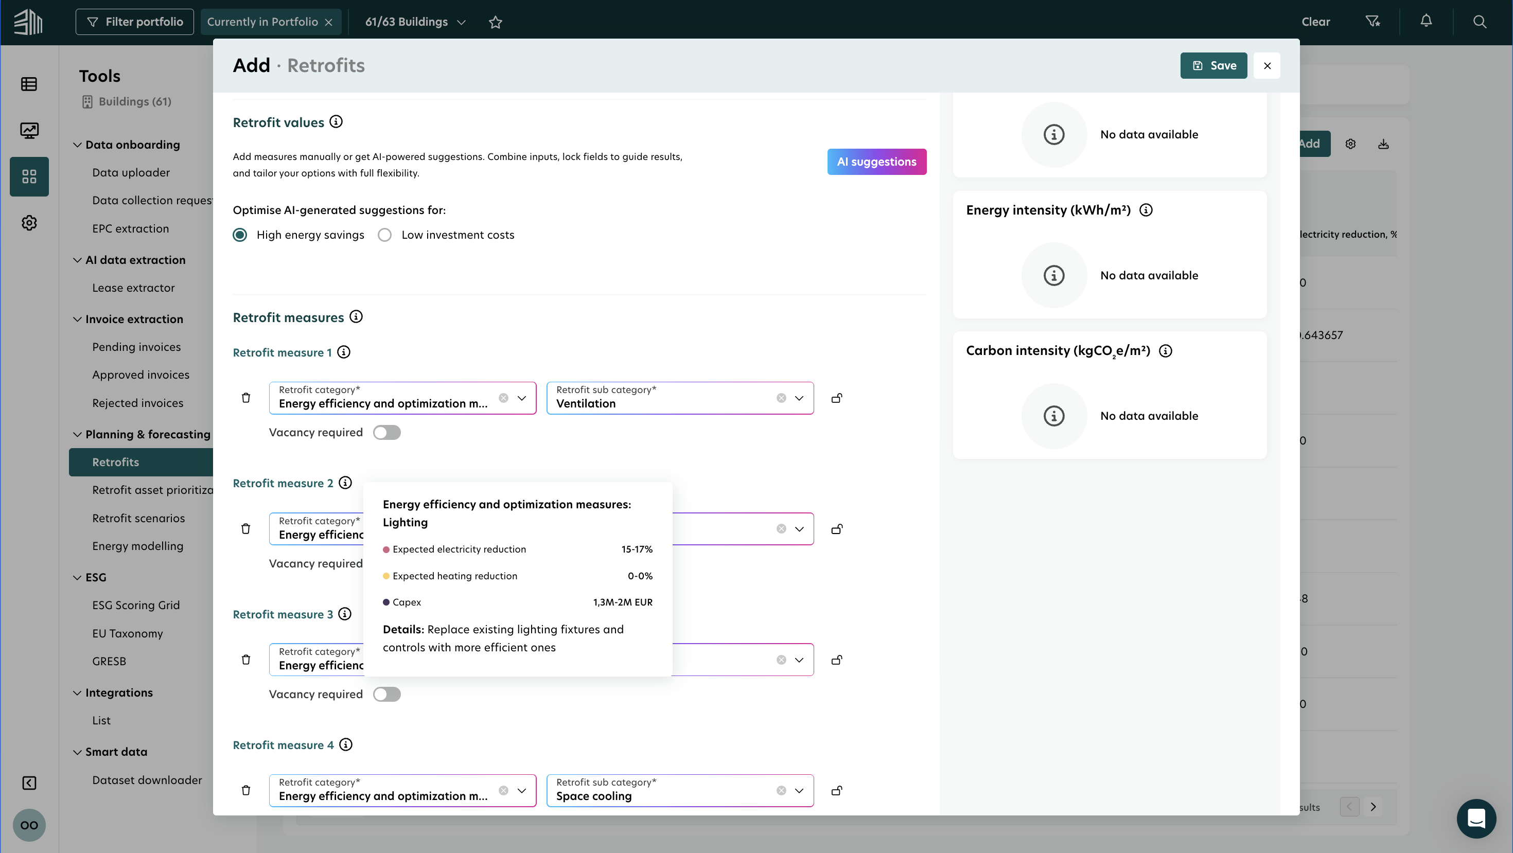Screen dimensions: 1513x853
Task: Clear the Ventilation sub category value
Action: (x=781, y=398)
